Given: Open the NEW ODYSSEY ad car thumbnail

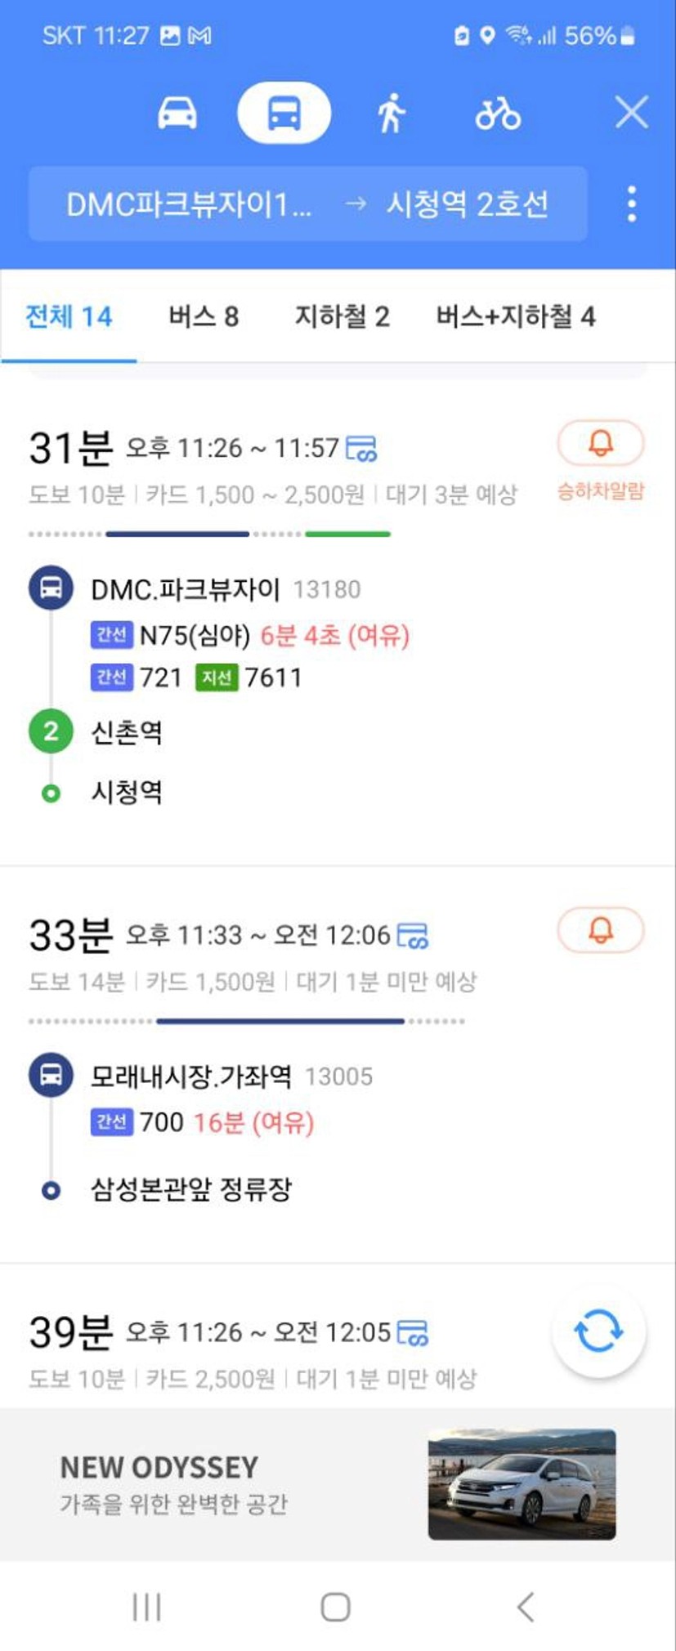Looking at the screenshot, I should pos(522,1484).
